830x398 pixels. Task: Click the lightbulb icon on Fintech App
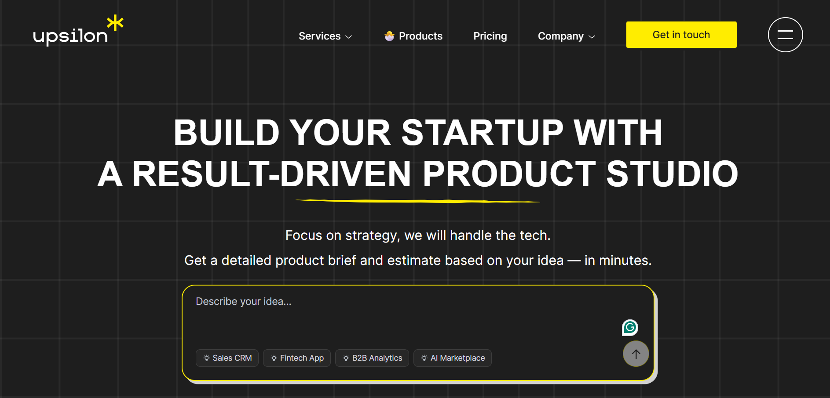(274, 358)
